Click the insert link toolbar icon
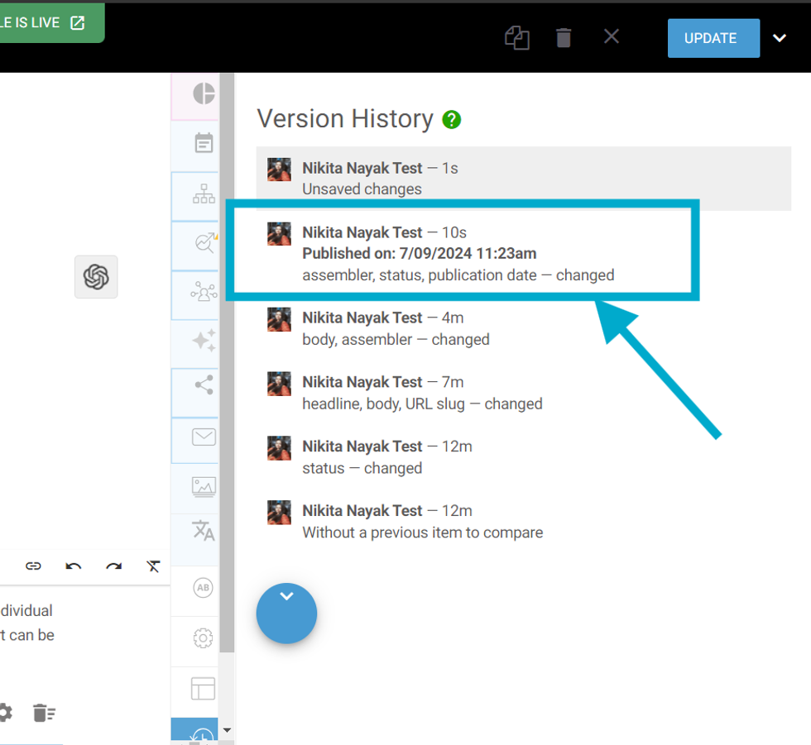This screenshot has width=811, height=745. pyautogui.click(x=33, y=566)
